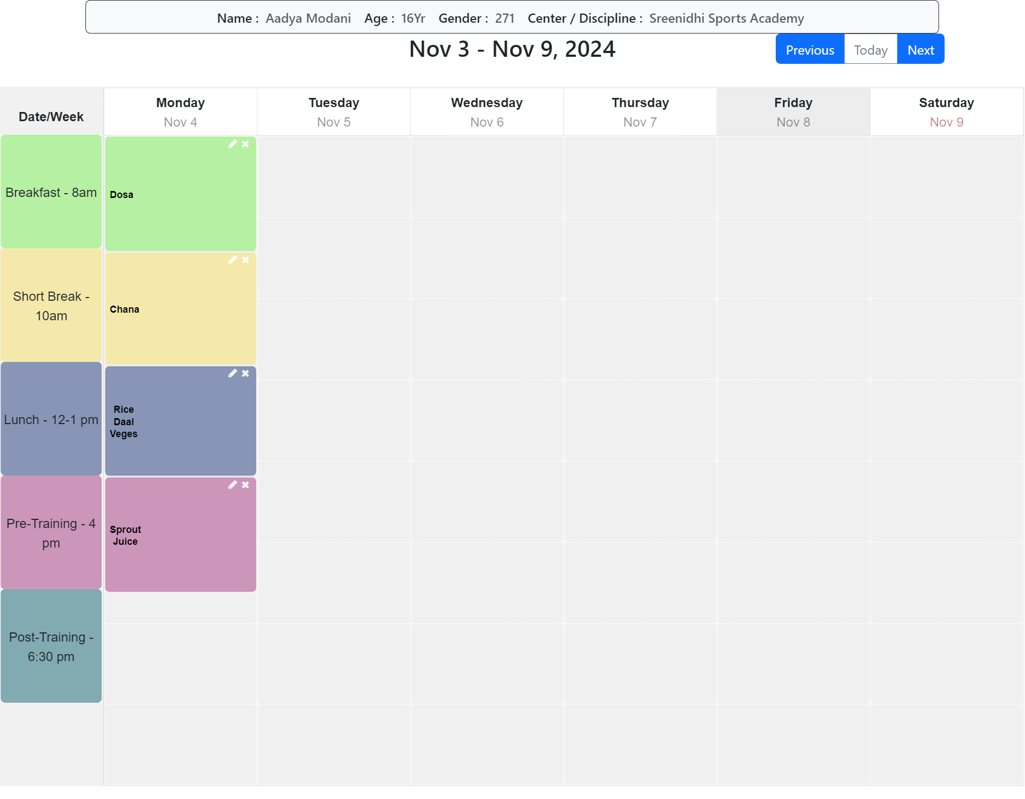The image size is (1025, 799).
Task: Click the Post-Training 6:30 pm row label
Action: pyautogui.click(x=51, y=646)
